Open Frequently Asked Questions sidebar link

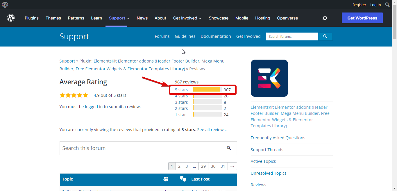click(x=278, y=138)
